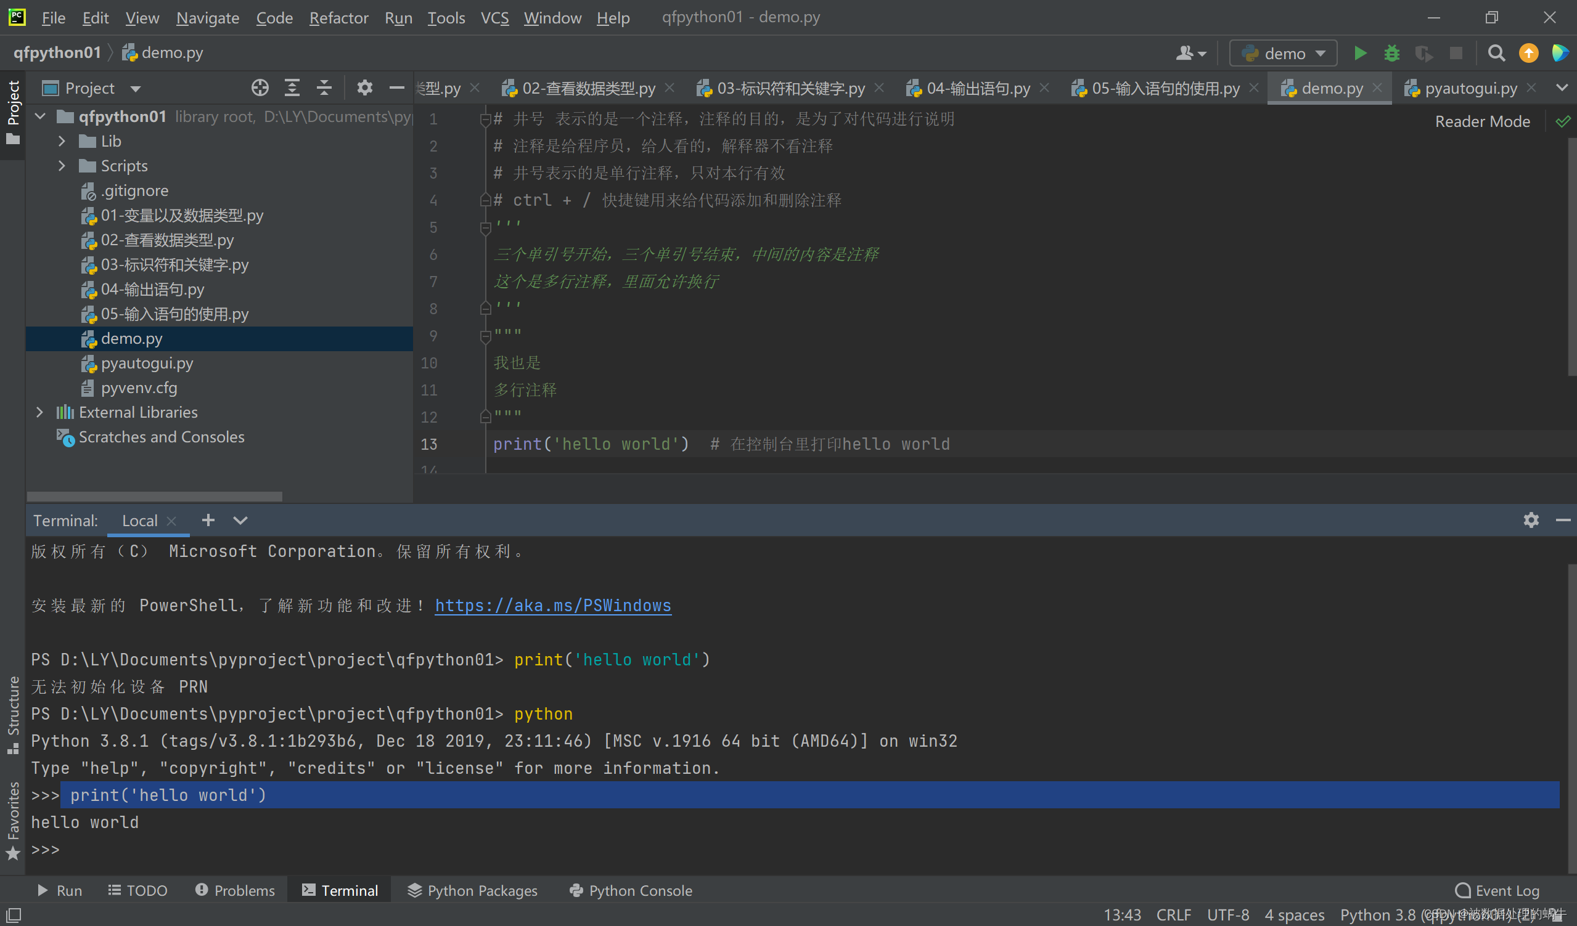Open the user account dropdown icon
This screenshot has width=1577, height=926.
(1190, 53)
